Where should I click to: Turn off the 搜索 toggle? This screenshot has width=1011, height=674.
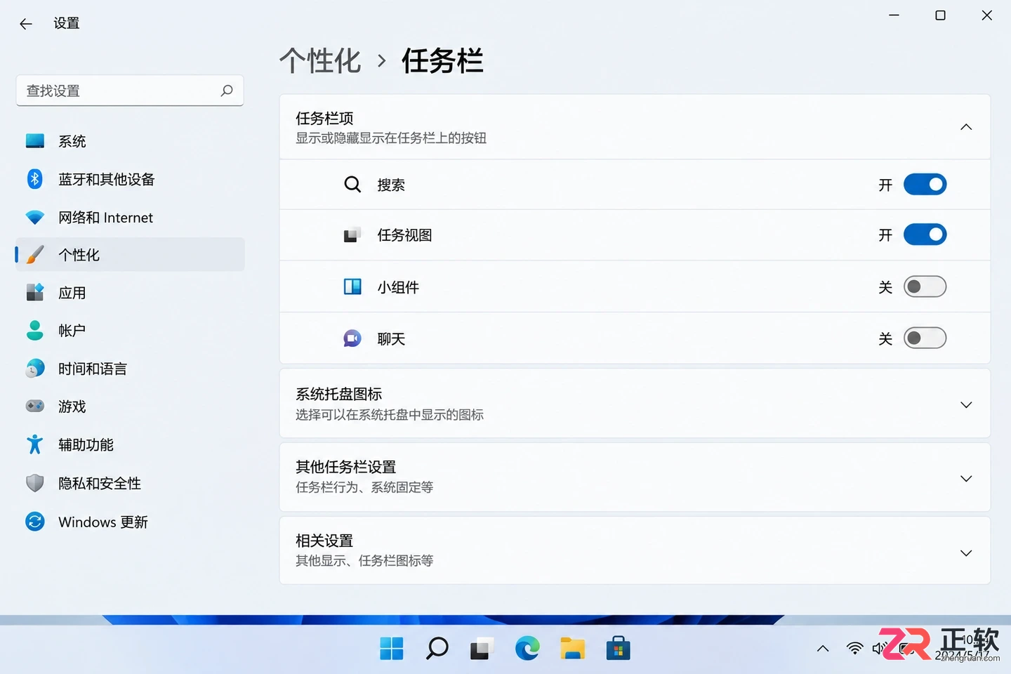click(x=925, y=185)
